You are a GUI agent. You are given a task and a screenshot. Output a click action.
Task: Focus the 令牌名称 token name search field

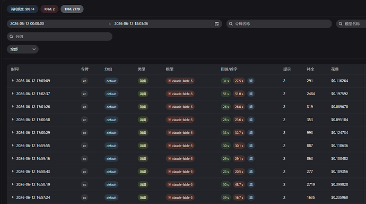(x=279, y=24)
